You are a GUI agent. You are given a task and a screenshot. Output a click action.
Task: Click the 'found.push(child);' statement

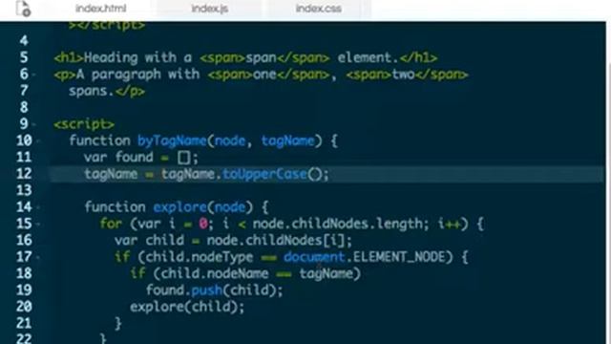click(x=214, y=290)
